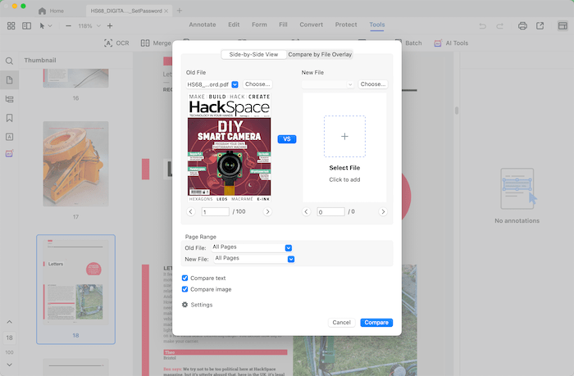The image size is (574, 376).
Task: Select the Side-by-Side View tab
Action: tap(253, 54)
